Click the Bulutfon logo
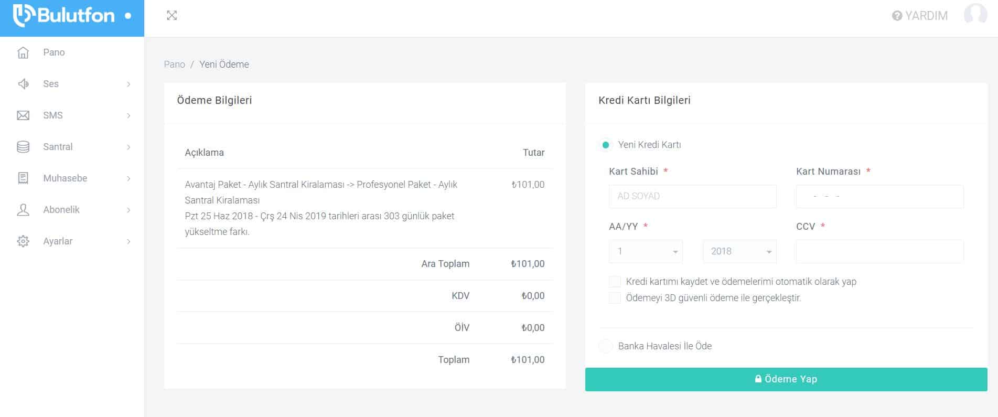 click(64, 15)
